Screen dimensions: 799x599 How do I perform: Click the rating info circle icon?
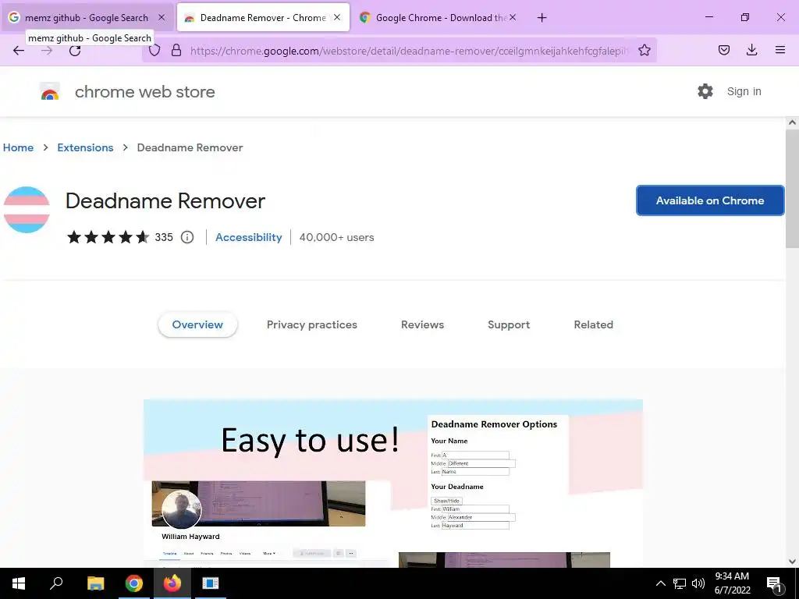[187, 237]
